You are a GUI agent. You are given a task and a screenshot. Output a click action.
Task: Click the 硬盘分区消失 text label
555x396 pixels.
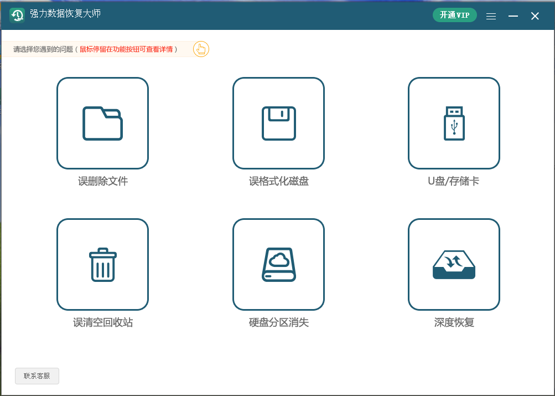tap(279, 322)
